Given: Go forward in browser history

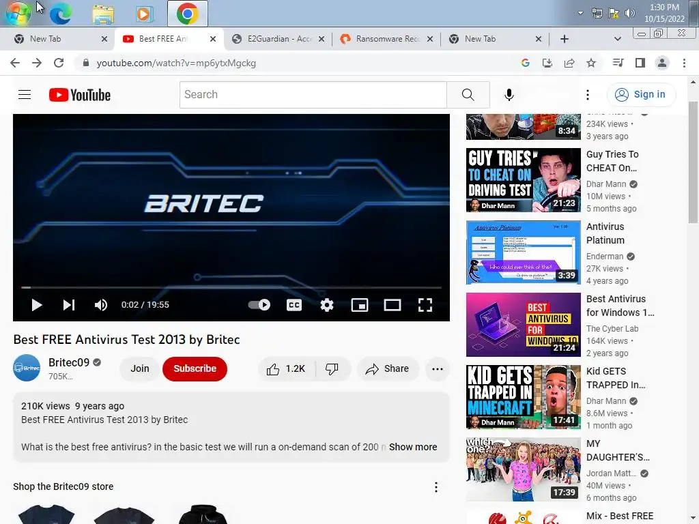Looking at the screenshot, I should click(37, 63).
